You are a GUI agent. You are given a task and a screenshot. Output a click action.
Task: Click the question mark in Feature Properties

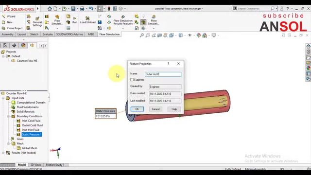tap(168, 64)
